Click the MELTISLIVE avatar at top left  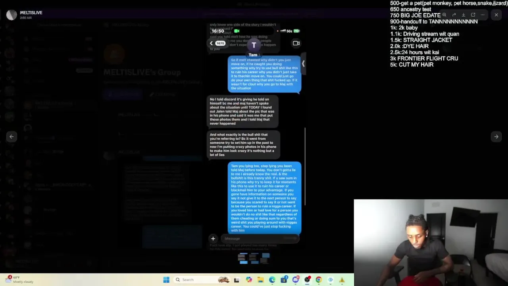12,15
